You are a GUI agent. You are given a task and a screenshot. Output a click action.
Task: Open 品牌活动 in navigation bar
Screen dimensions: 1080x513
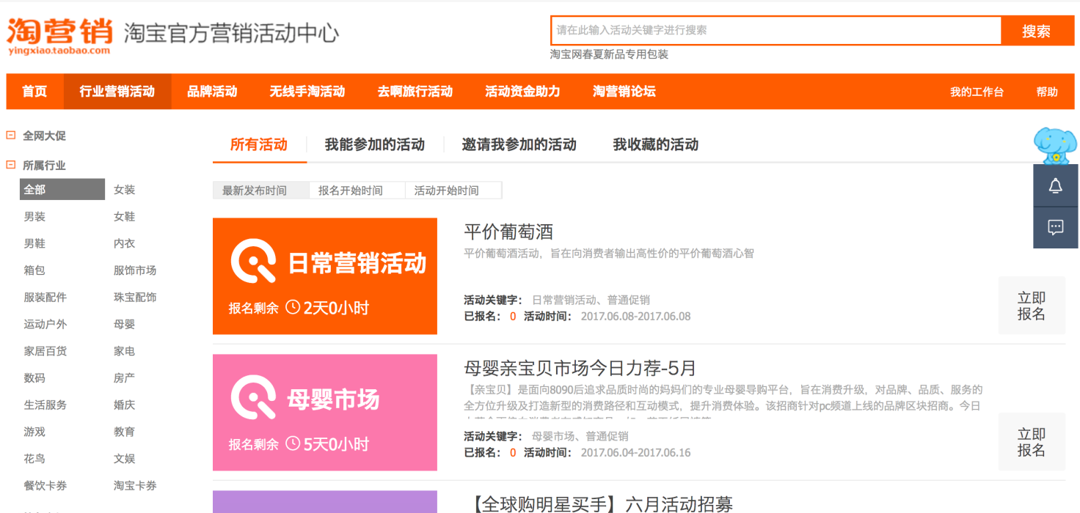[x=212, y=92]
